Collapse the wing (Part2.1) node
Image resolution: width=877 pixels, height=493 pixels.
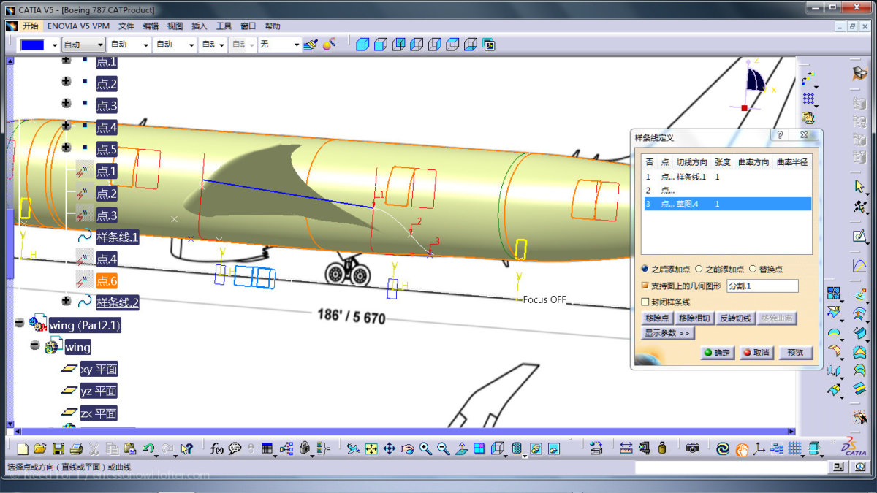point(19,323)
